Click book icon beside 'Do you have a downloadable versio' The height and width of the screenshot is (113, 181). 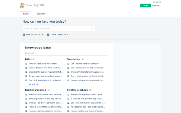coord(26,76)
